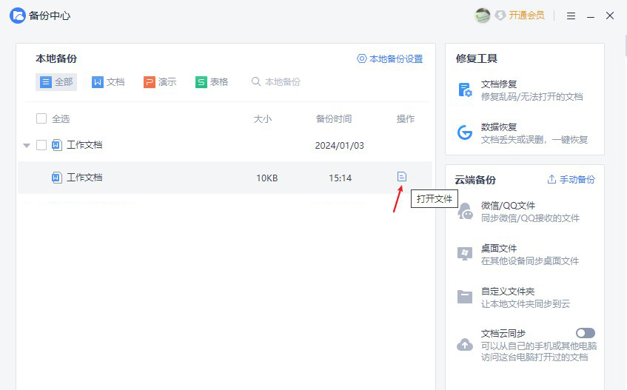Click the gear icon beside 本地备份设置
627x390 pixels.
pos(361,58)
